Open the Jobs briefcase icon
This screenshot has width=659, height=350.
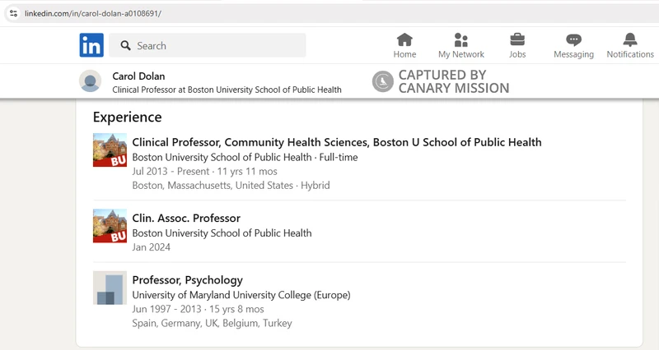tap(517, 40)
